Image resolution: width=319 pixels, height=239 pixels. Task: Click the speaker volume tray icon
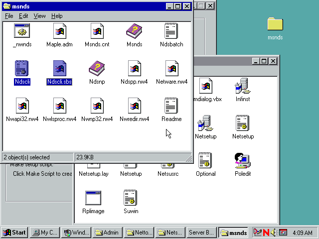point(274,233)
